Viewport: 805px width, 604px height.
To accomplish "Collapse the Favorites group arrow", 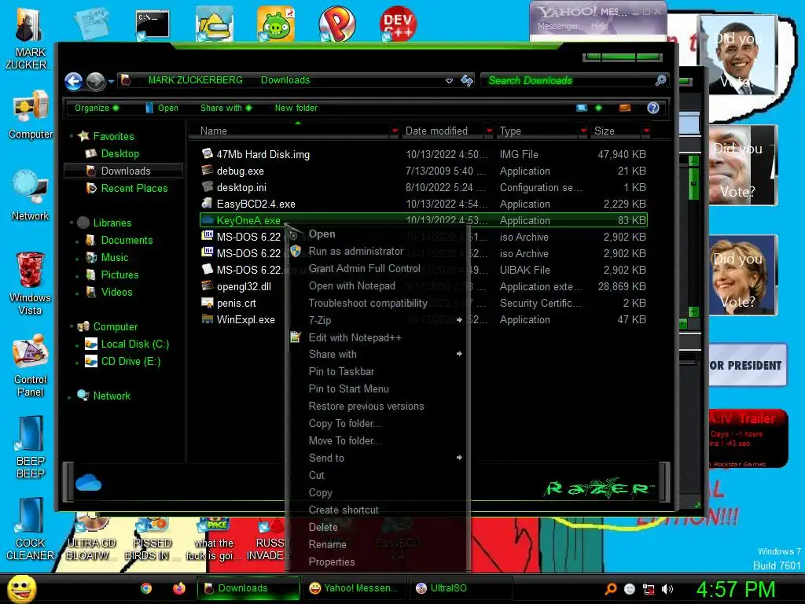I will (x=71, y=136).
